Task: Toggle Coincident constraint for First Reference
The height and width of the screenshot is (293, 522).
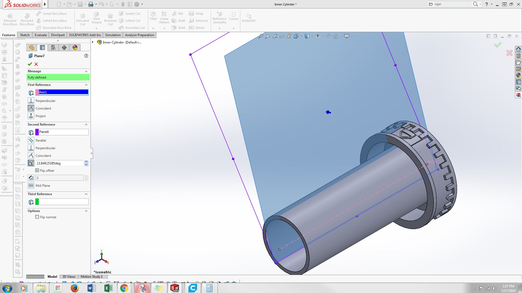Action: 31,108
